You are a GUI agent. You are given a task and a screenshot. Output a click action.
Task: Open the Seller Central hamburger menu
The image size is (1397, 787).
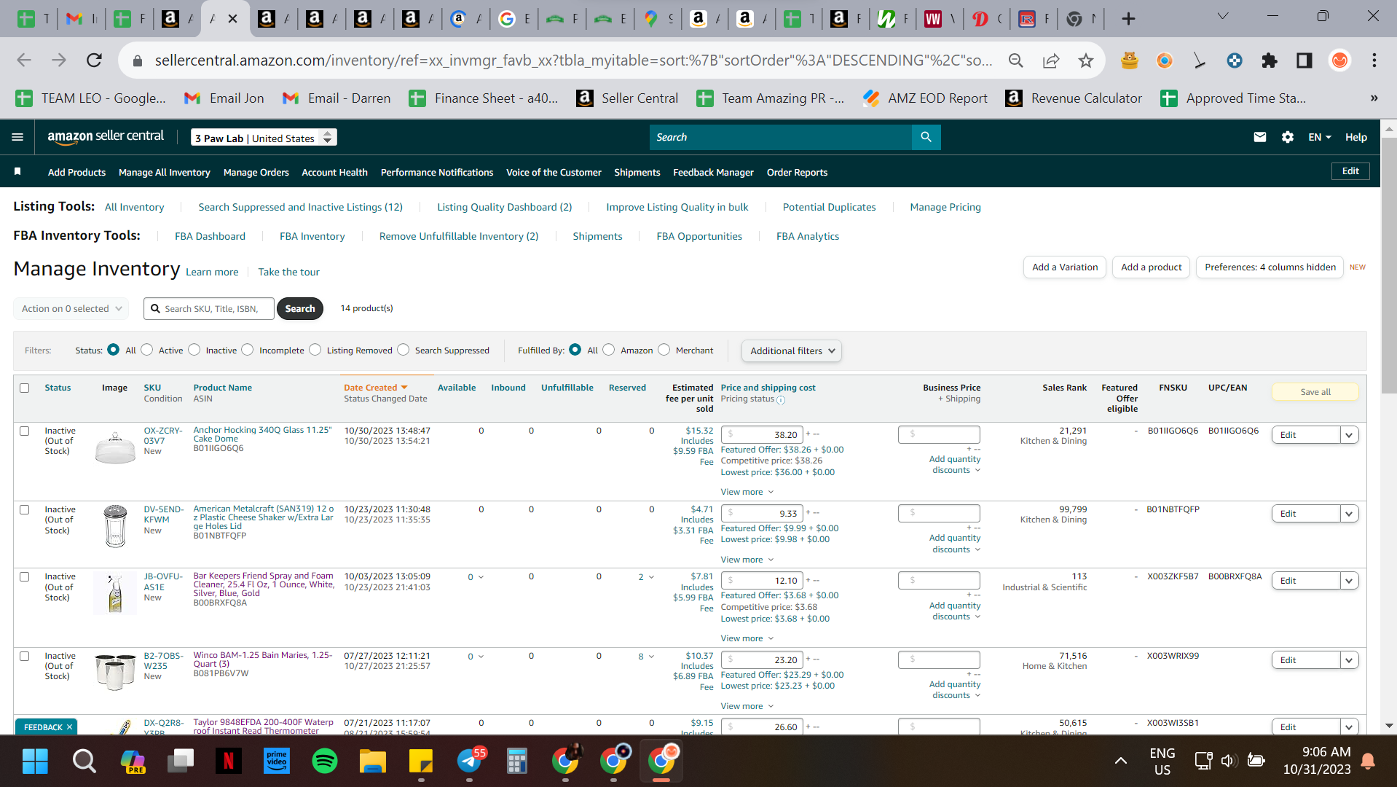click(17, 137)
